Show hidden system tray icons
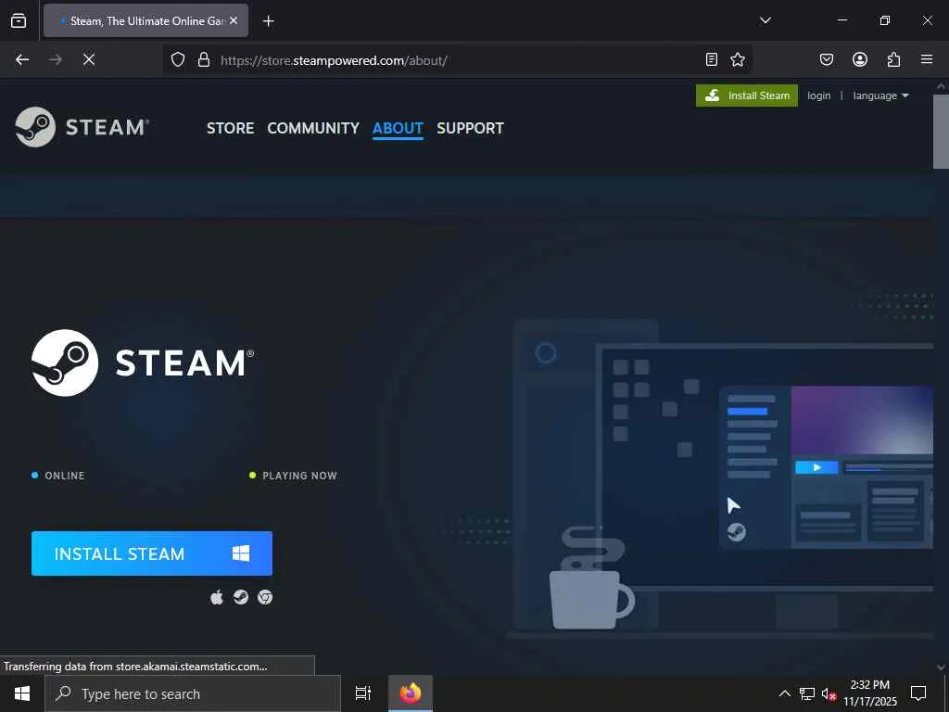 pyautogui.click(x=784, y=693)
